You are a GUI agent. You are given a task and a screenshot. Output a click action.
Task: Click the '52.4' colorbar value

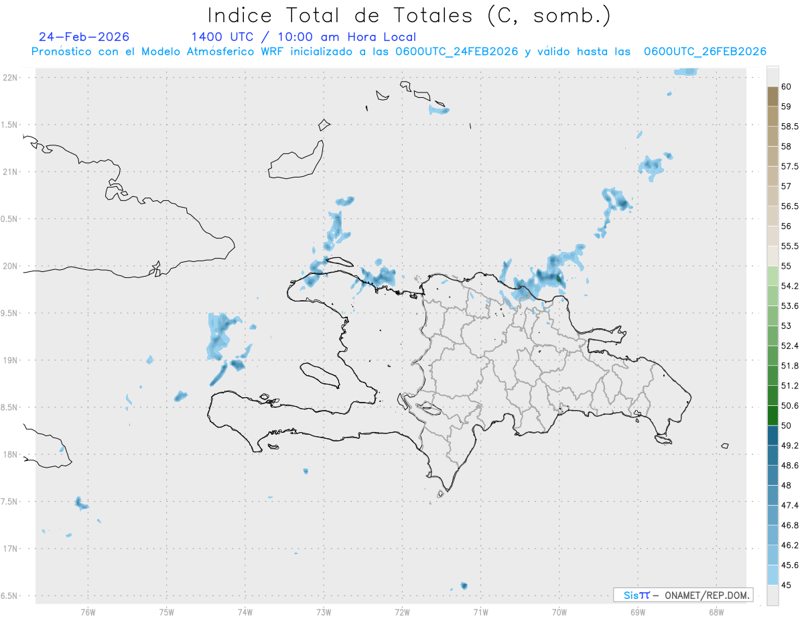pyautogui.click(x=790, y=346)
